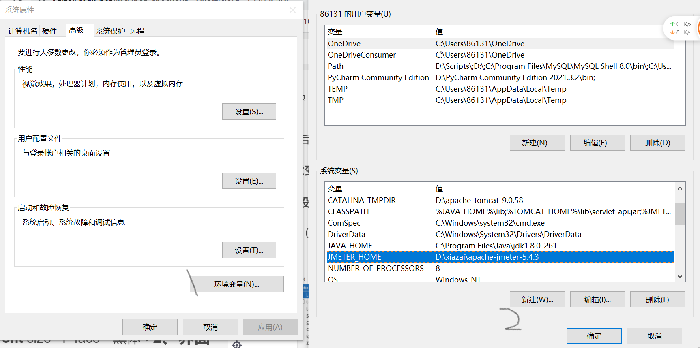Click system variables scrollbar up arrow

pos(680,188)
